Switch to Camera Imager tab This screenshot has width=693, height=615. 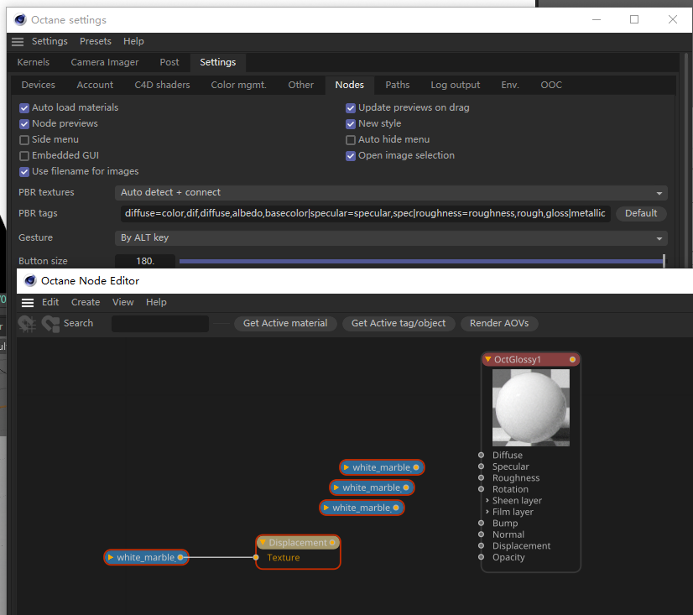click(x=105, y=62)
